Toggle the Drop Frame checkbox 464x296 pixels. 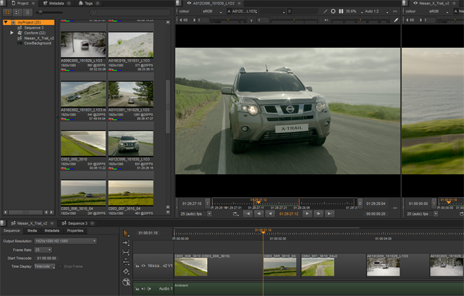60,267
